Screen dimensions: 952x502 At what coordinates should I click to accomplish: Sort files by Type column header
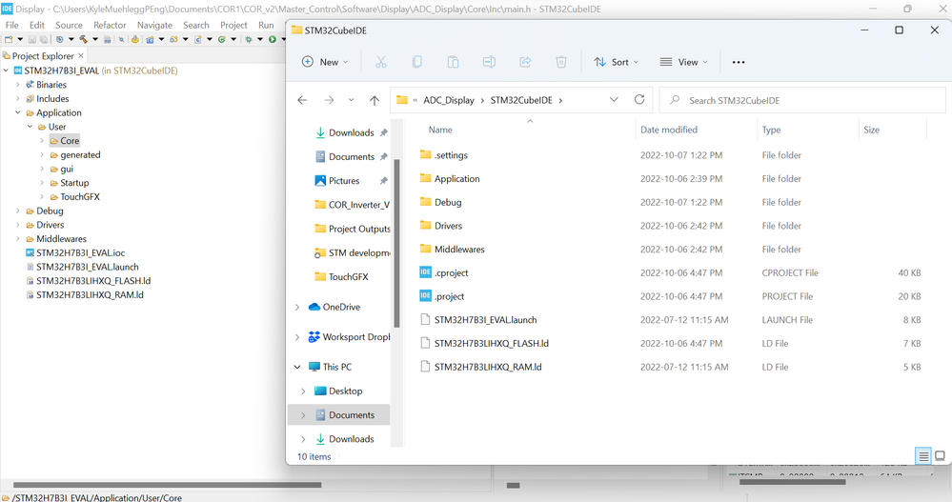click(771, 130)
